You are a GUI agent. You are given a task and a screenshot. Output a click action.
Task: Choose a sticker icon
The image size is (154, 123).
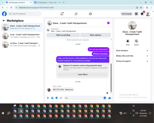coord(57,98)
